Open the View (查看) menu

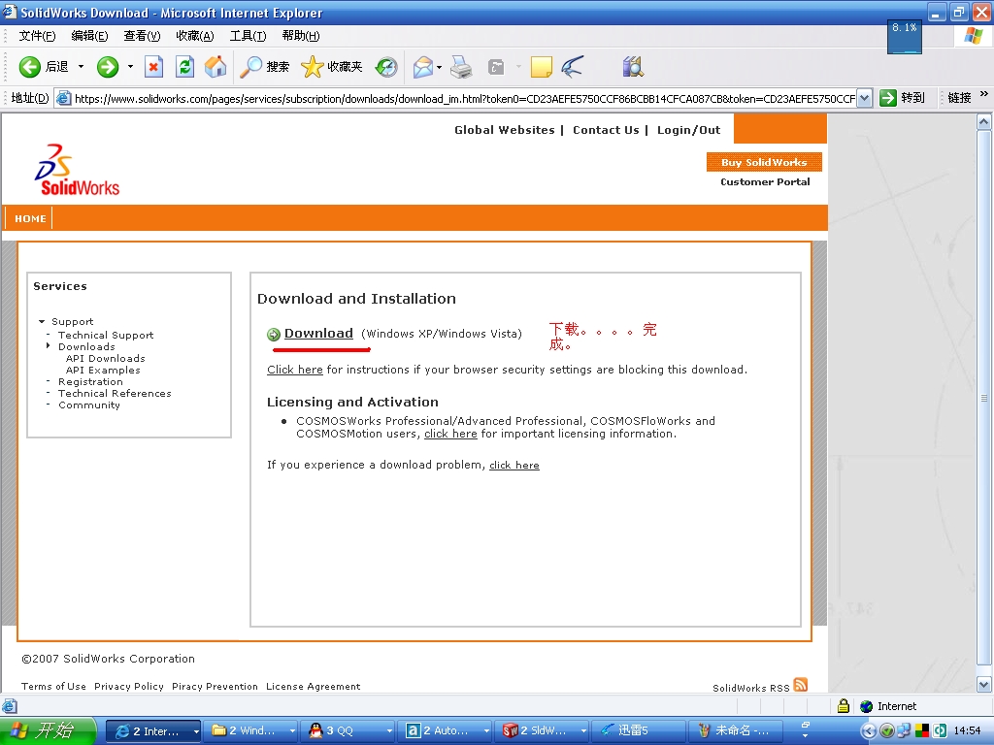[142, 36]
